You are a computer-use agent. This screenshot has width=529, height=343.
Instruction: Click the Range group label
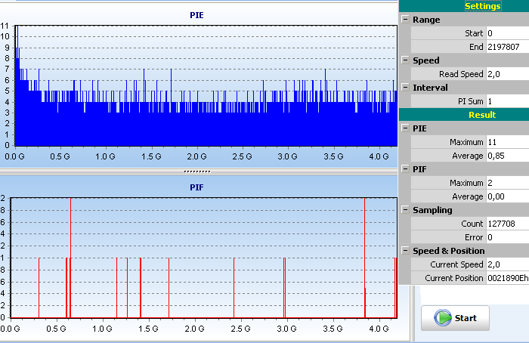(x=426, y=20)
